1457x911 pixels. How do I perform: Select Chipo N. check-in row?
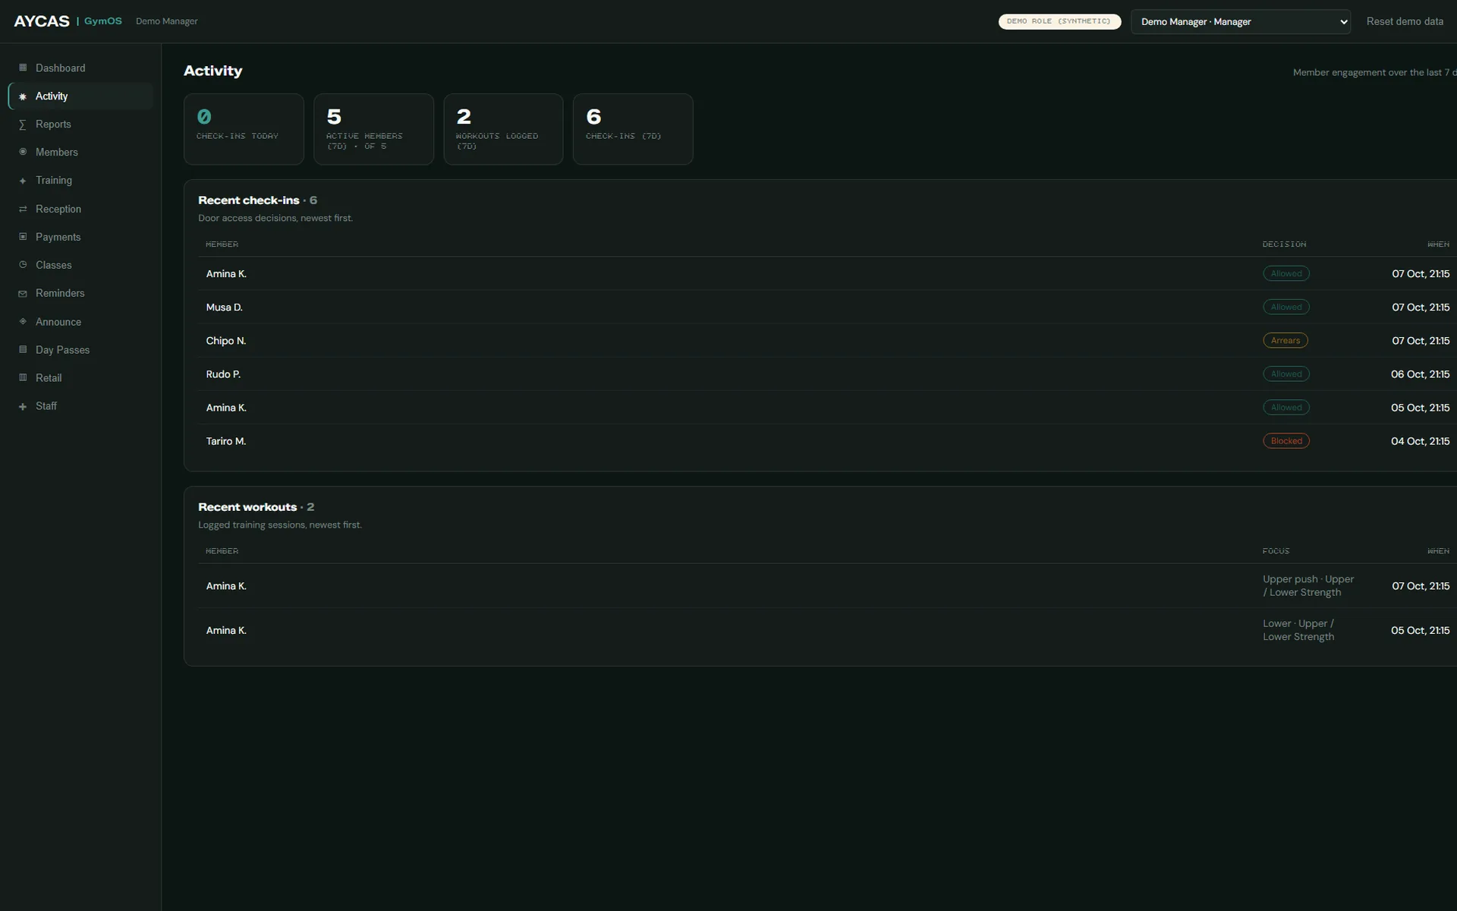coord(827,341)
